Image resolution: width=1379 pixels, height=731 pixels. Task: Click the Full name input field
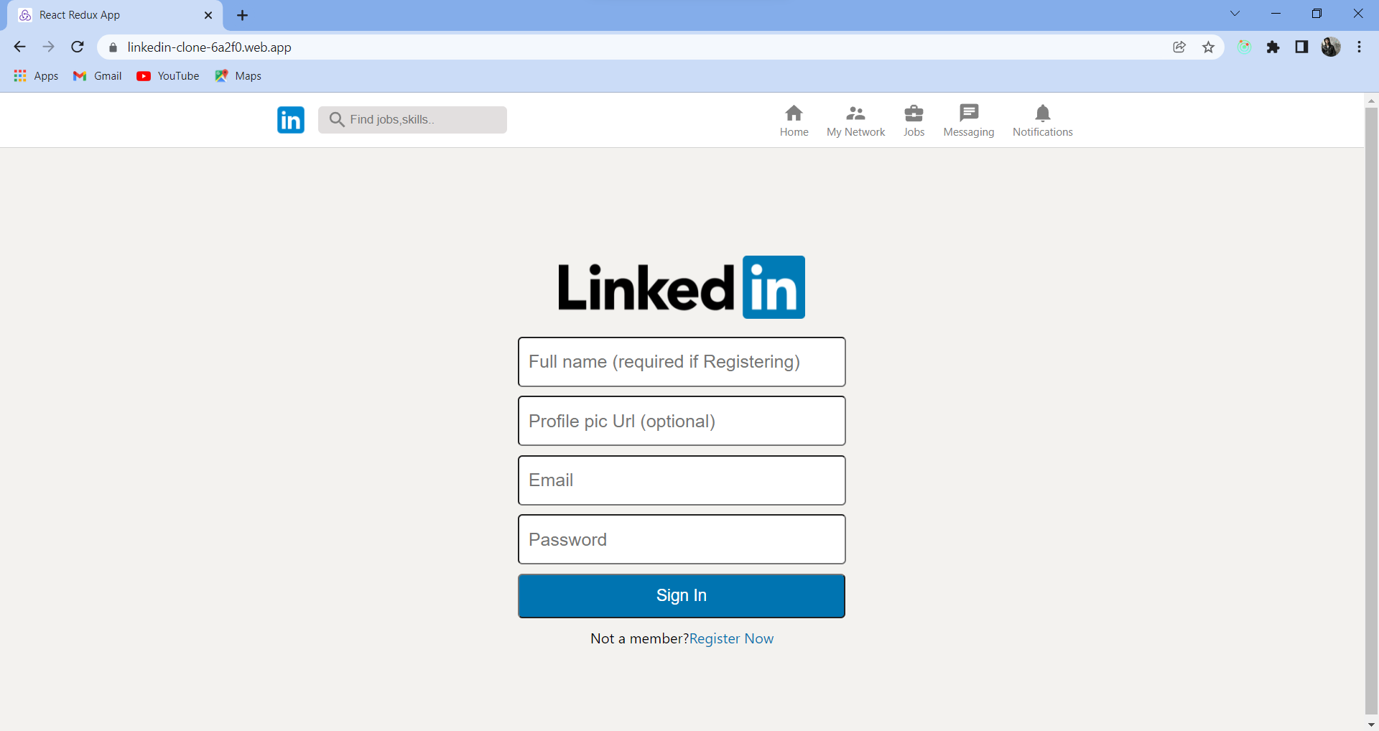[682, 362]
